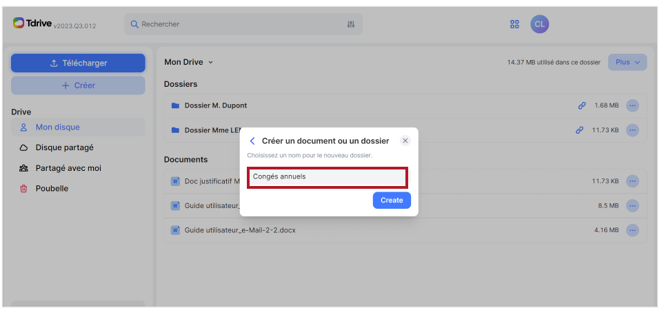Open Dossier M. Dupont folder name
The width and height of the screenshot is (664, 319).
click(216, 105)
